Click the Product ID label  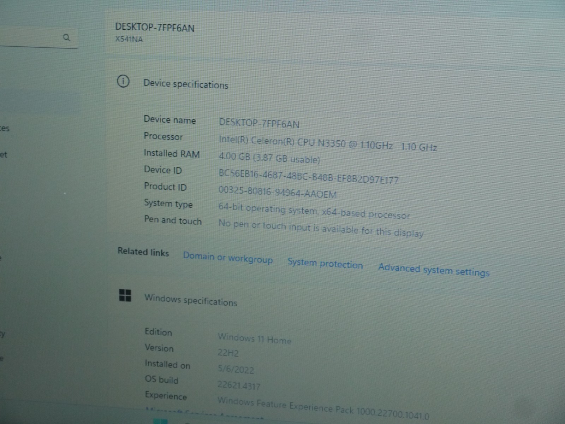[165, 187]
